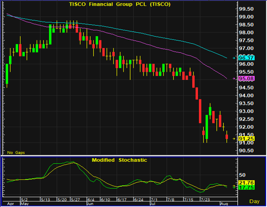This screenshot has width=267, height=207.
Task: Click the 7/23 date marker
Action: coord(205,199)
